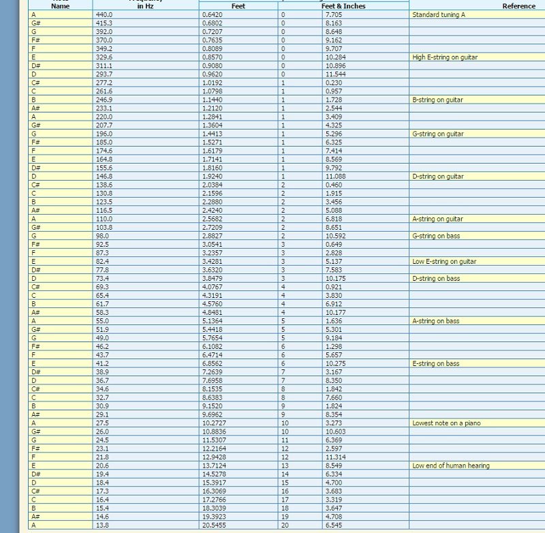Click the 'Low E-string on guitar' reference

pyautogui.click(x=477, y=262)
